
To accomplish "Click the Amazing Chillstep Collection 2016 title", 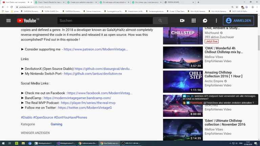I will (223, 74).
